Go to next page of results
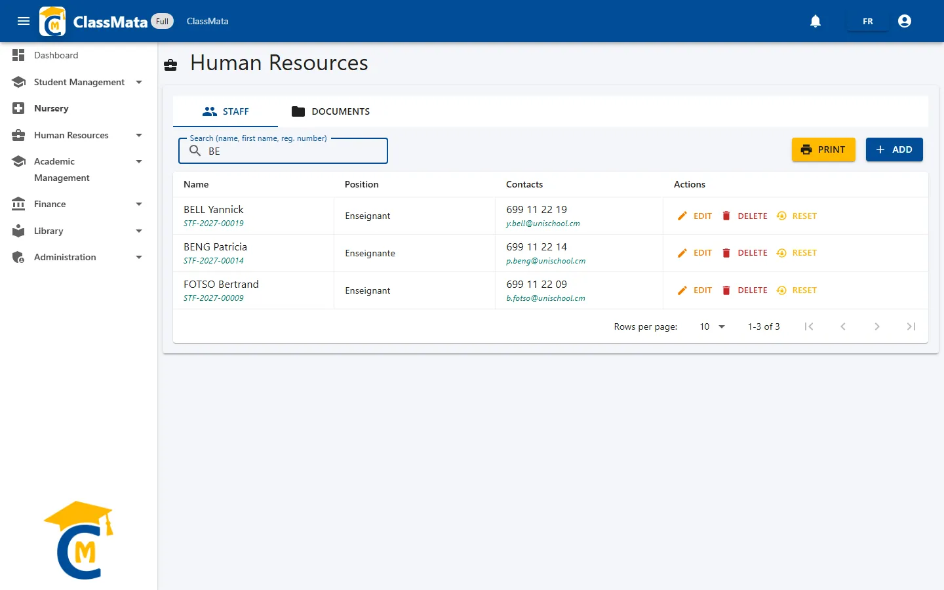The width and height of the screenshot is (944, 590). 877,326
